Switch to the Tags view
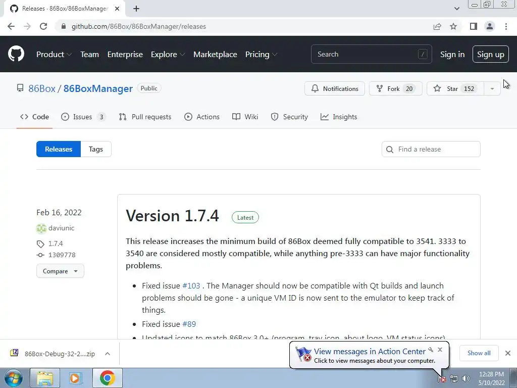The height and width of the screenshot is (388, 517). pos(96,149)
